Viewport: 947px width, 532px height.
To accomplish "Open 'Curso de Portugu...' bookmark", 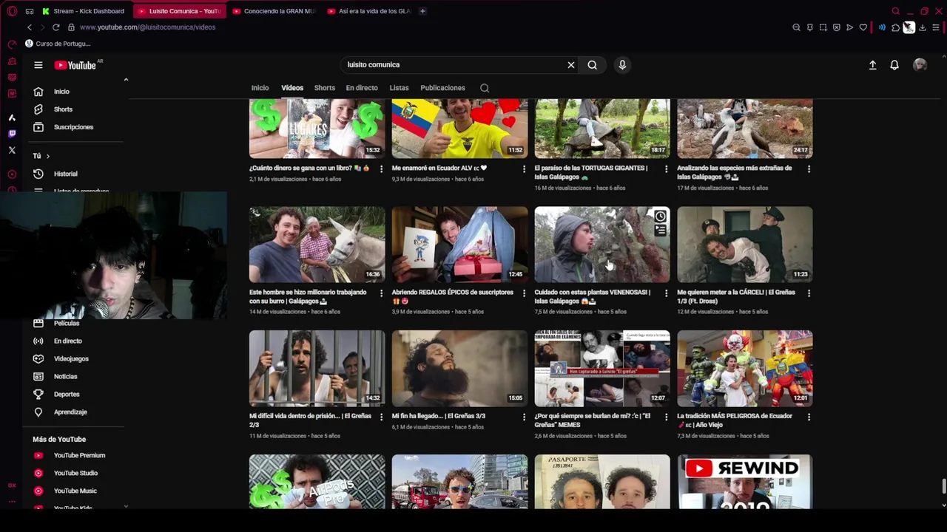I will coord(58,44).
